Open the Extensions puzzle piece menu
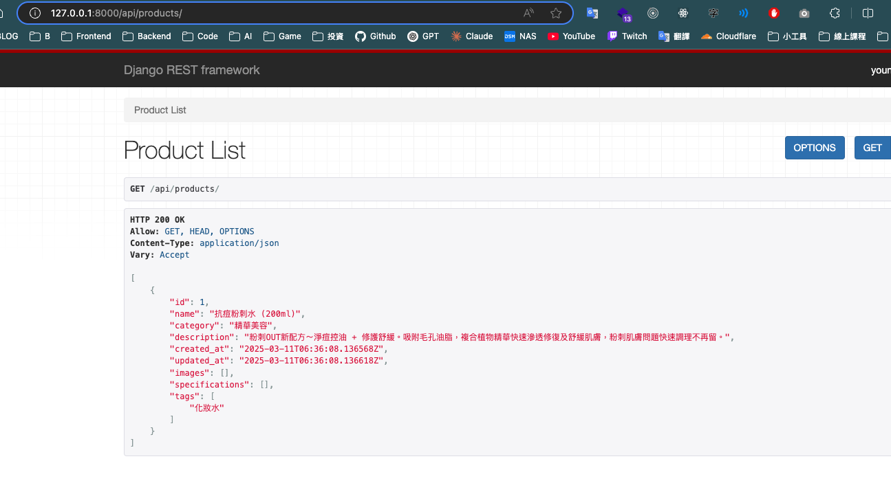 coord(835,13)
